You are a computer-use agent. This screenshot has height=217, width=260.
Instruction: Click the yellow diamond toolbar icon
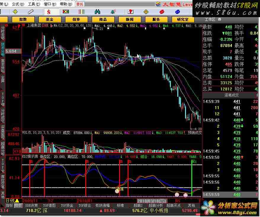click(x=146, y=12)
